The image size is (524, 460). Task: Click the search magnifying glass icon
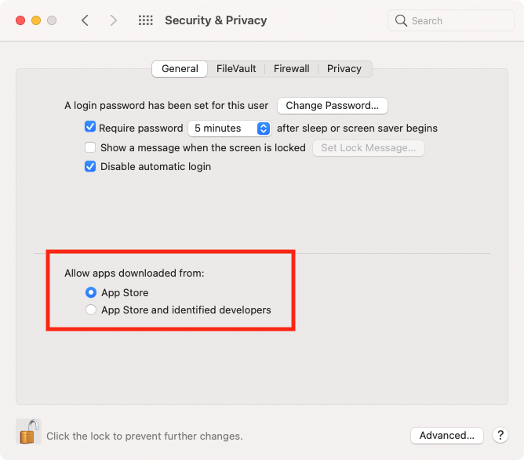click(401, 20)
